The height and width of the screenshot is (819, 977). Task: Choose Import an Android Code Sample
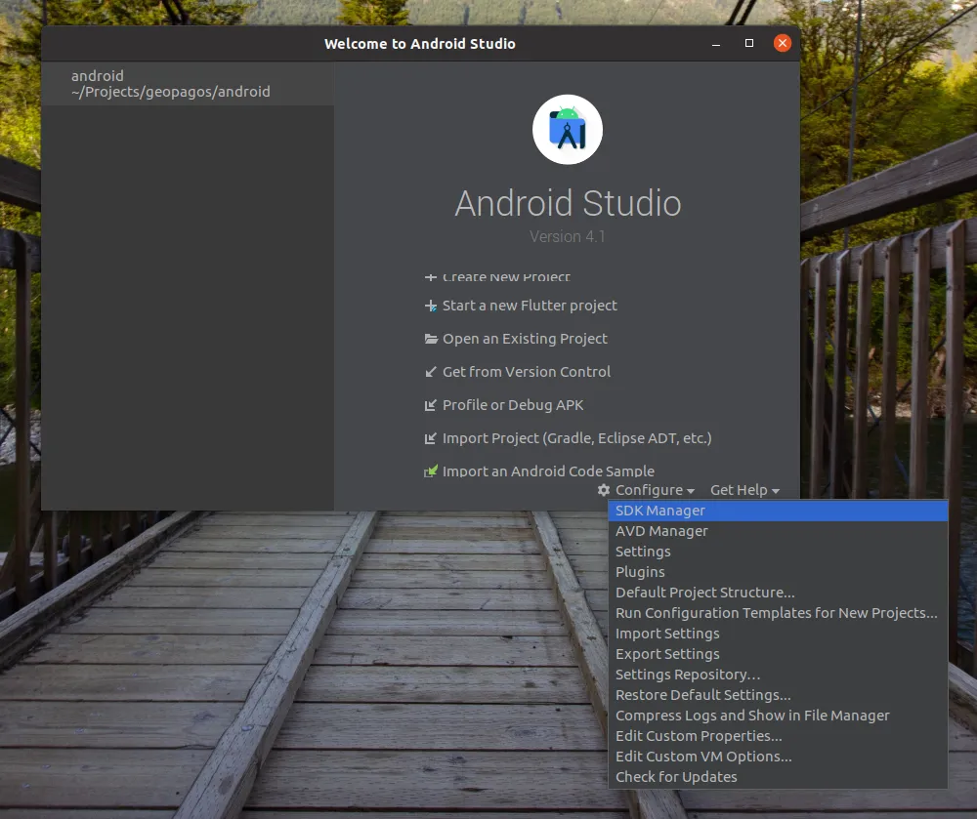[548, 471]
